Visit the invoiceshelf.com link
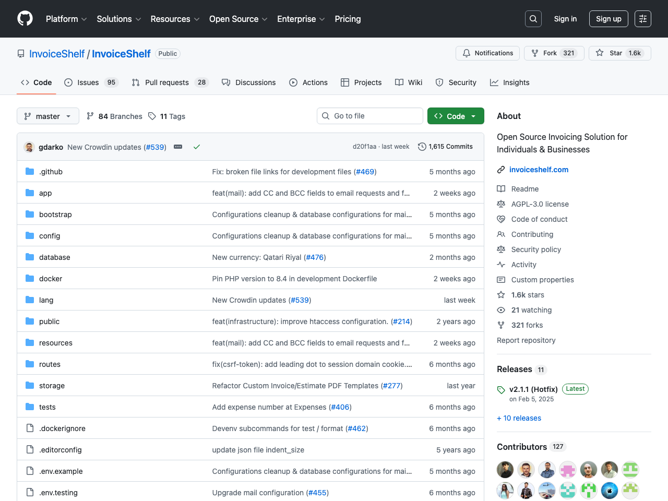Viewport: 668px width, 501px height. (x=539, y=170)
